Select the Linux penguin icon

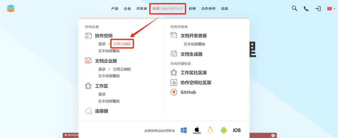coord(210,130)
